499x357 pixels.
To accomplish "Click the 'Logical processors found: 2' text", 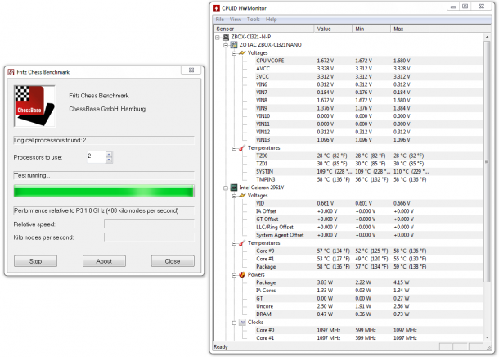I will click(50, 141).
